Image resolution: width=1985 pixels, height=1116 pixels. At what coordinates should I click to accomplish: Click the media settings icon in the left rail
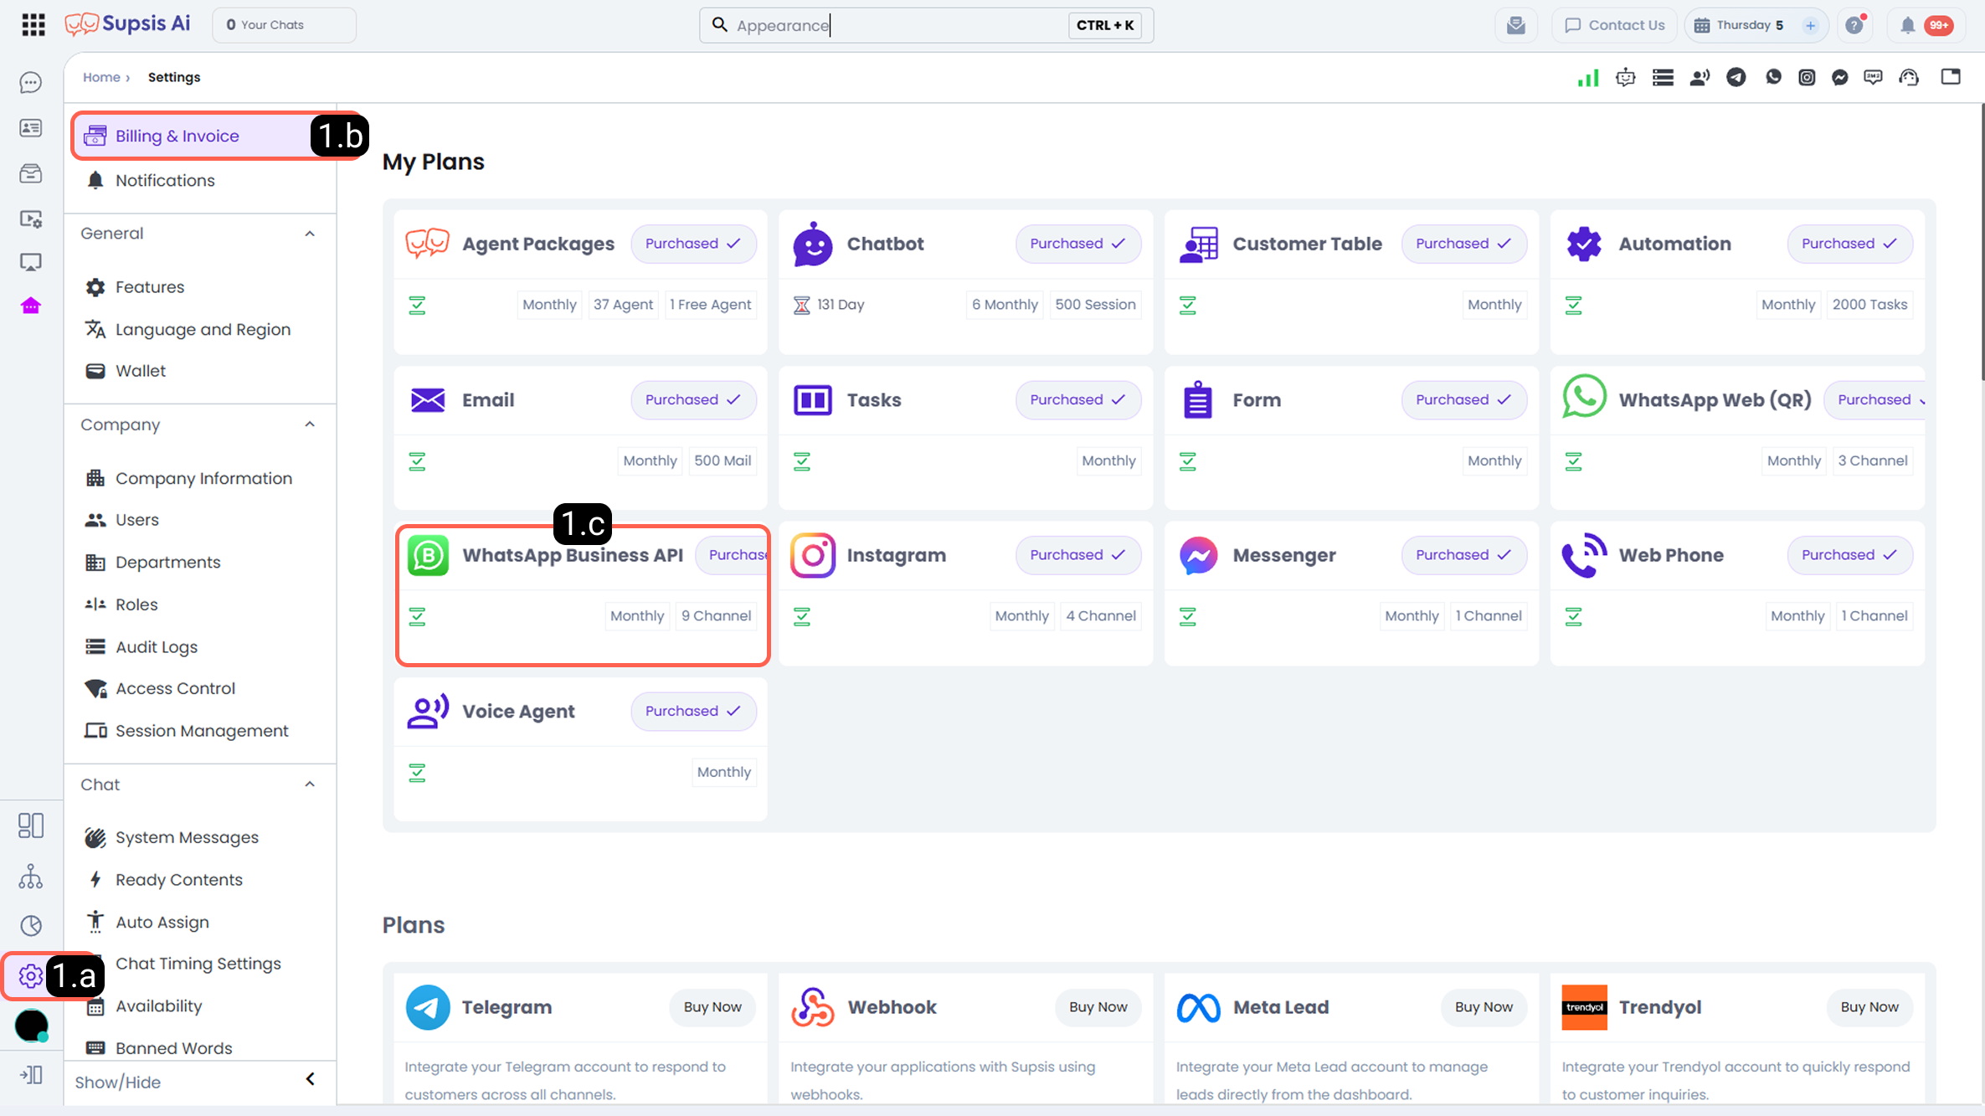pyautogui.click(x=31, y=219)
